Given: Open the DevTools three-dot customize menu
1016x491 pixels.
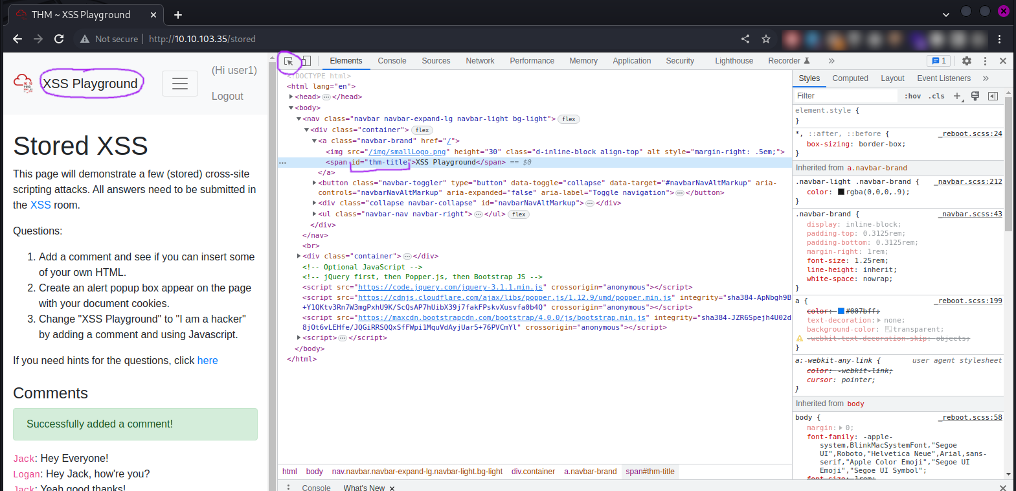Looking at the screenshot, I should click(x=985, y=61).
